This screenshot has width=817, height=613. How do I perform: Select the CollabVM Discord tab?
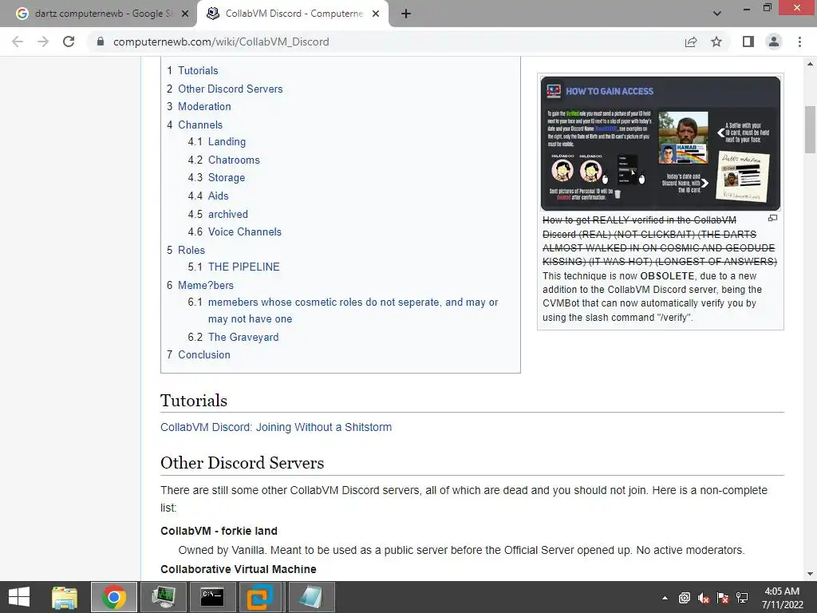click(292, 14)
